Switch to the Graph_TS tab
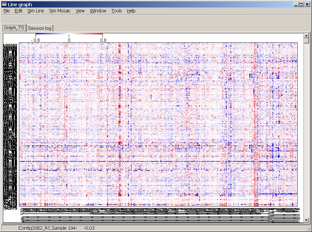This screenshot has height=232, width=312. point(14,28)
